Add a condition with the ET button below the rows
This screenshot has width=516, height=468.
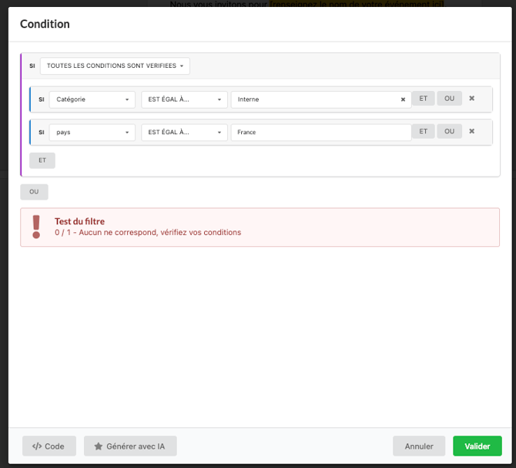(x=42, y=160)
